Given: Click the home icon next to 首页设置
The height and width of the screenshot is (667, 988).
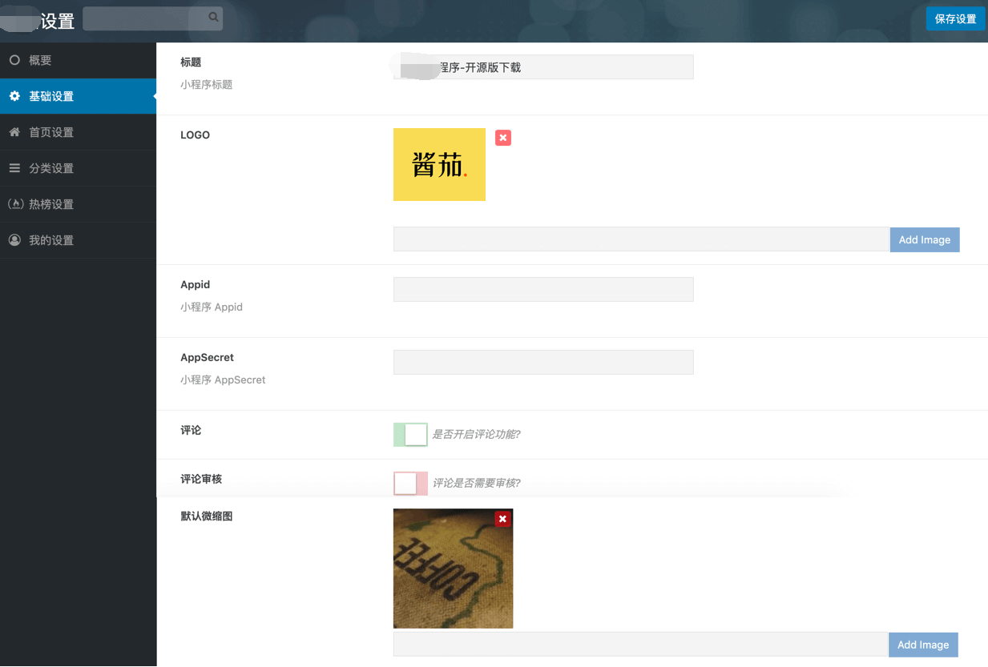Looking at the screenshot, I should [x=14, y=132].
